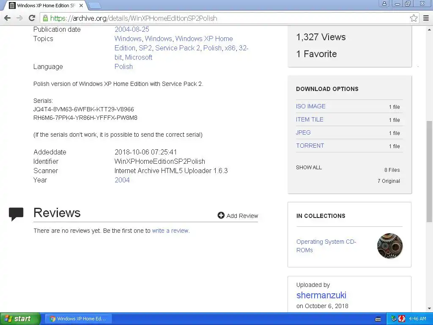This screenshot has width=433, height=325.
Task: Open Operating System CD-ROMs collection
Action: (326, 246)
